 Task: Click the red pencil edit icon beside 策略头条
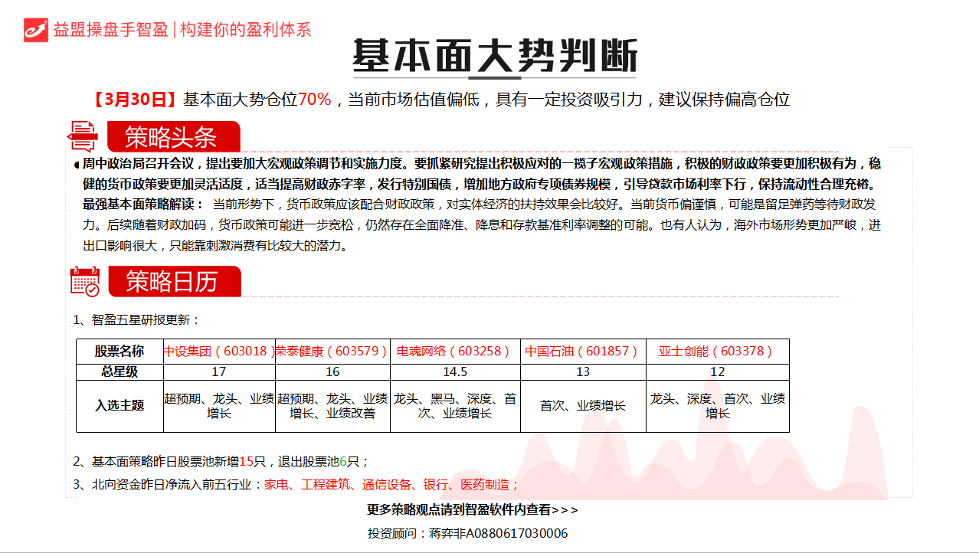point(86,136)
